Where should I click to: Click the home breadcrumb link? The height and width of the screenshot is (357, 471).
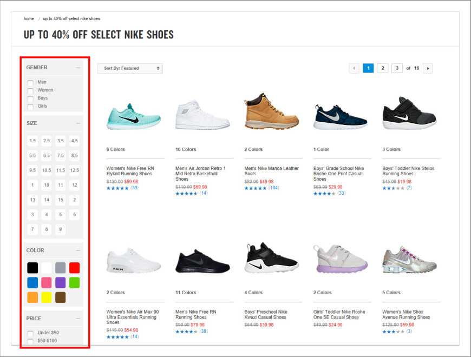(29, 18)
